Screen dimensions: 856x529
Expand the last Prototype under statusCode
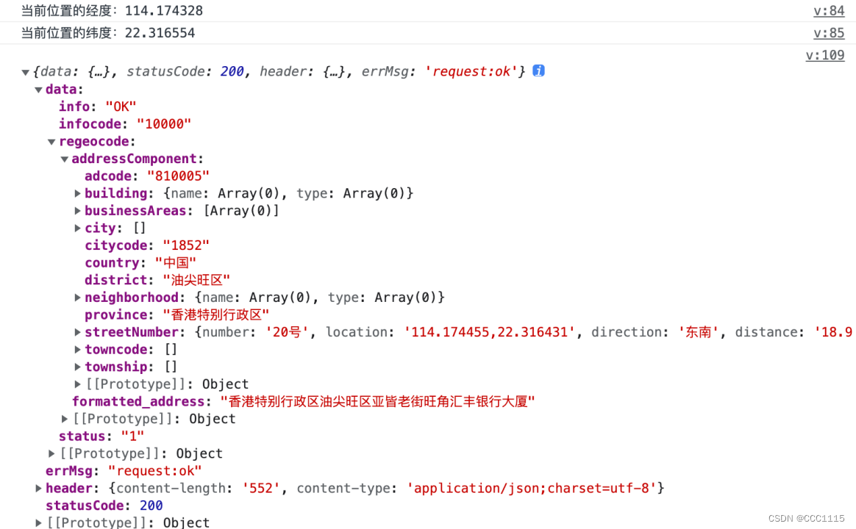point(38,523)
